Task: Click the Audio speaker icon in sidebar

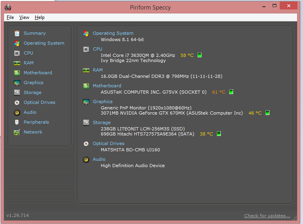Action: (17, 113)
